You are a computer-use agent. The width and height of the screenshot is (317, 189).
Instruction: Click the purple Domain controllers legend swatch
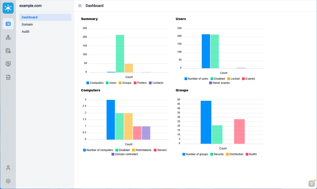coord(113,154)
